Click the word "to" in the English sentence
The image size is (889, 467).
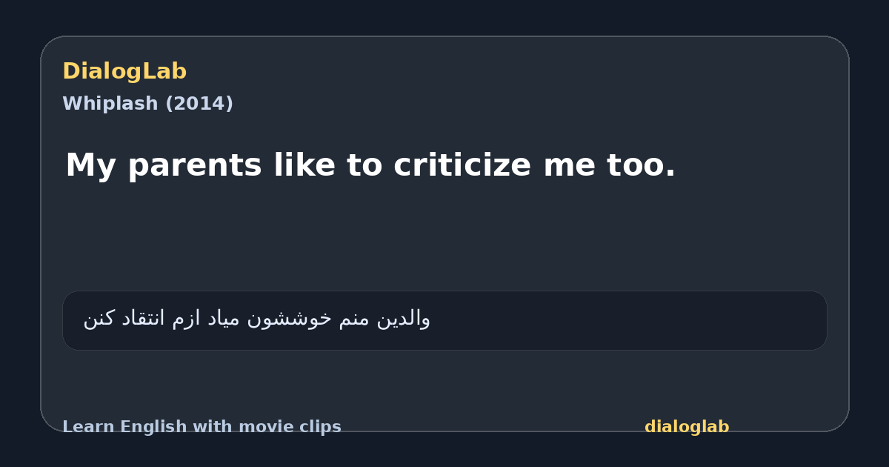click(364, 165)
